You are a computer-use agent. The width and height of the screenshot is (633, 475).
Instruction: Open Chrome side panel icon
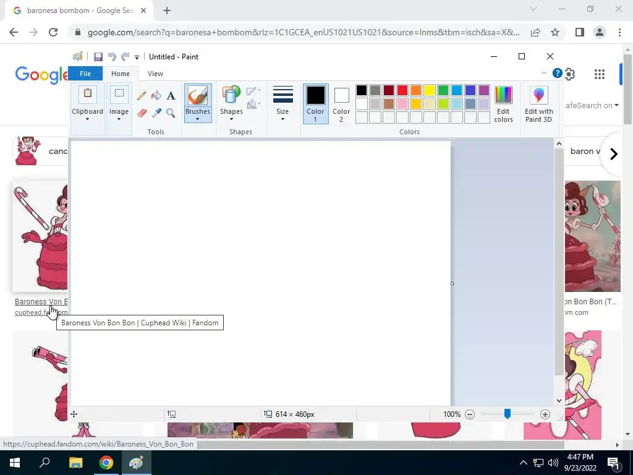pos(580,32)
